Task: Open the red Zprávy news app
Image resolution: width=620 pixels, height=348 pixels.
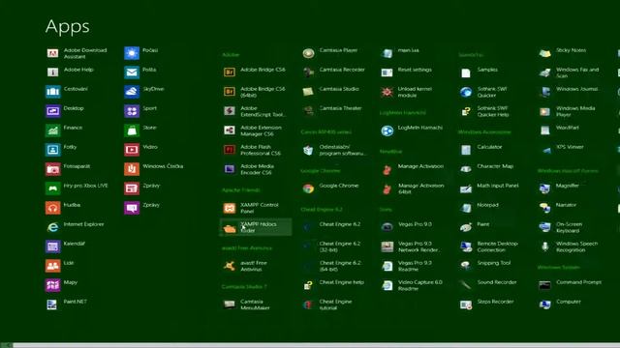Action: [x=142, y=188]
